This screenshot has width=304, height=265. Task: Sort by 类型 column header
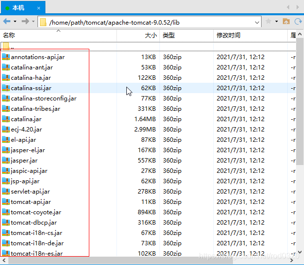pos(187,35)
